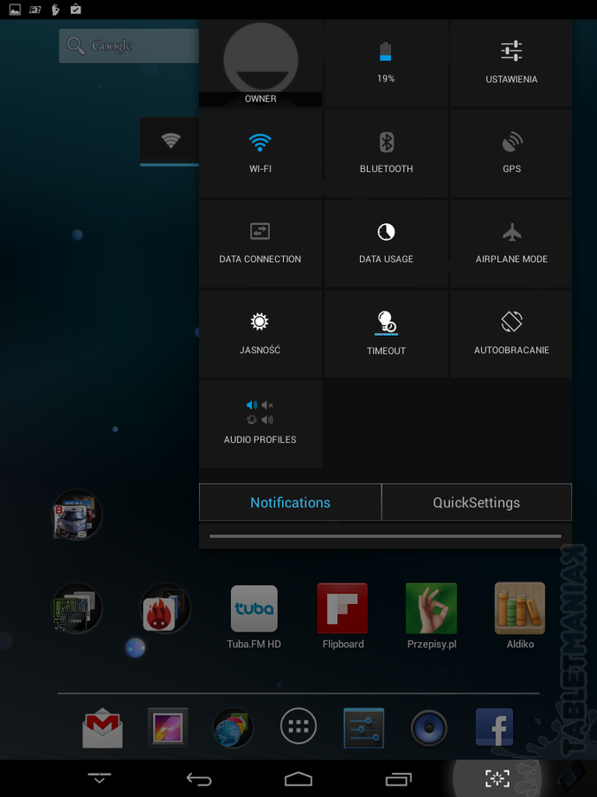Open the racing games folder
The width and height of the screenshot is (597, 797).
tap(77, 515)
